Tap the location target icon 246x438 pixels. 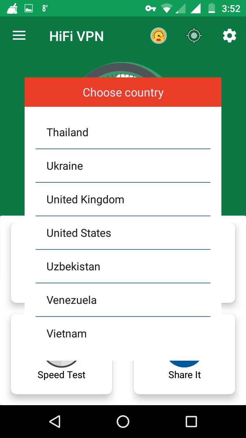[x=194, y=36]
